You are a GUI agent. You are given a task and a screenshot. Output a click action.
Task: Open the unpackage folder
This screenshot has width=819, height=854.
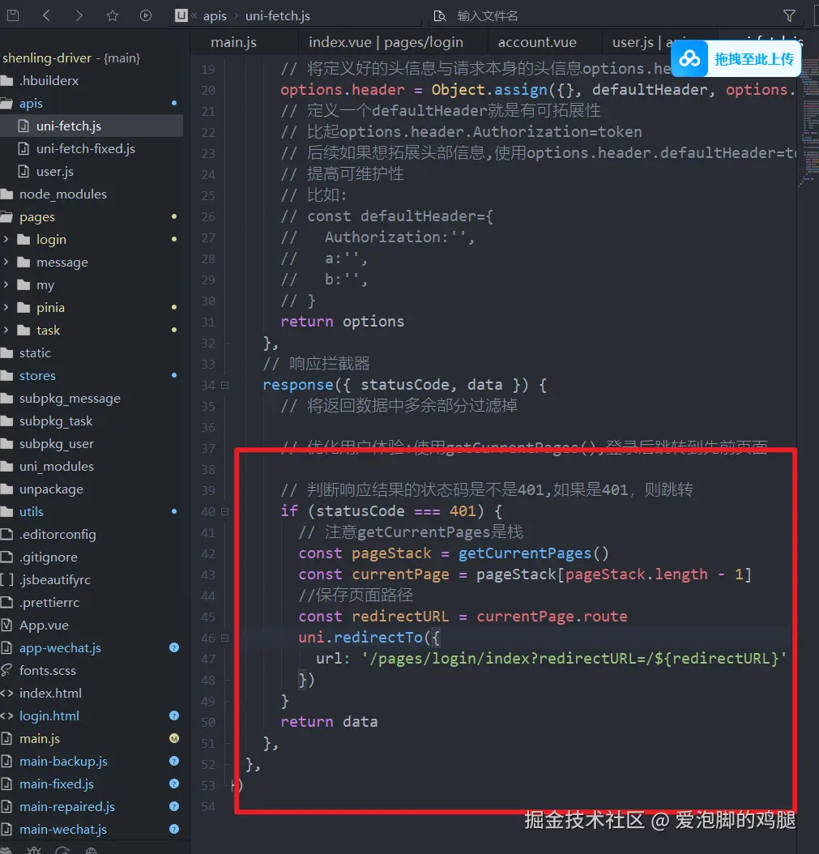point(51,489)
